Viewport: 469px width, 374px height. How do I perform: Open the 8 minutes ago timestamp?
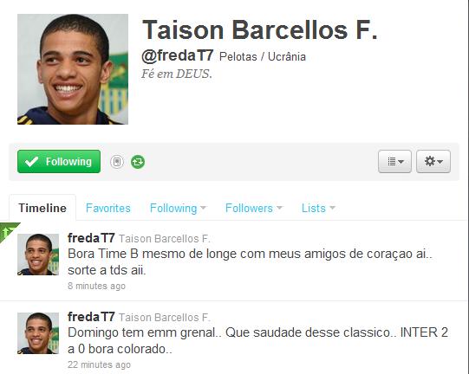coord(96,286)
